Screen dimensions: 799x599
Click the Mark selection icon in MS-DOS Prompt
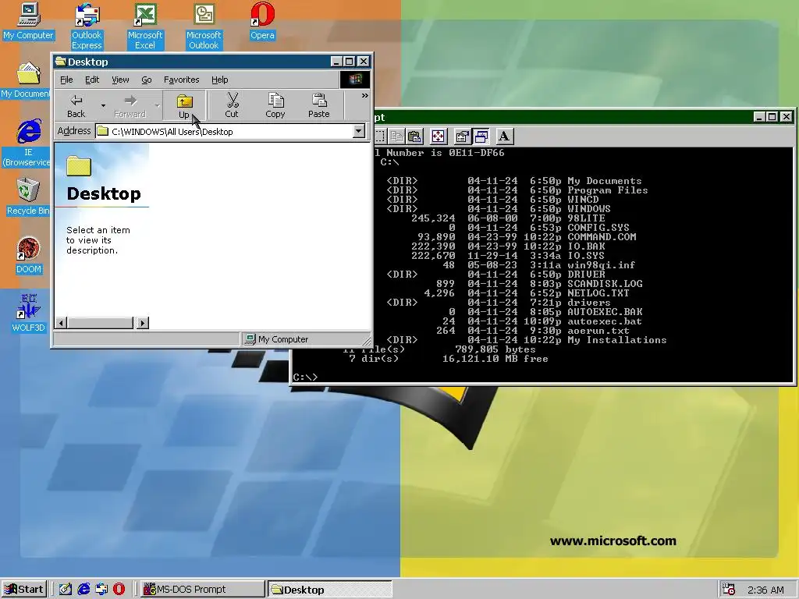click(x=380, y=136)
